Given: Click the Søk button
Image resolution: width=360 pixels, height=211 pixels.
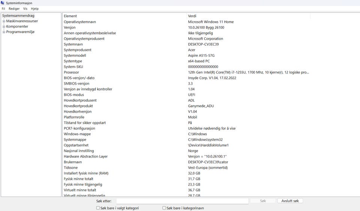Looking at the screenshot, I should coord(263,201).
